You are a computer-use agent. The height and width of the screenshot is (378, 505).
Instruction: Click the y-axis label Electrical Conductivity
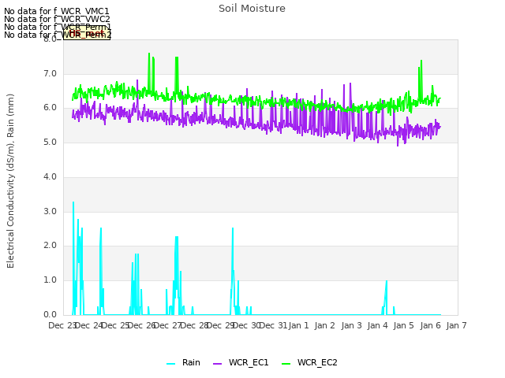click(10, 181)
